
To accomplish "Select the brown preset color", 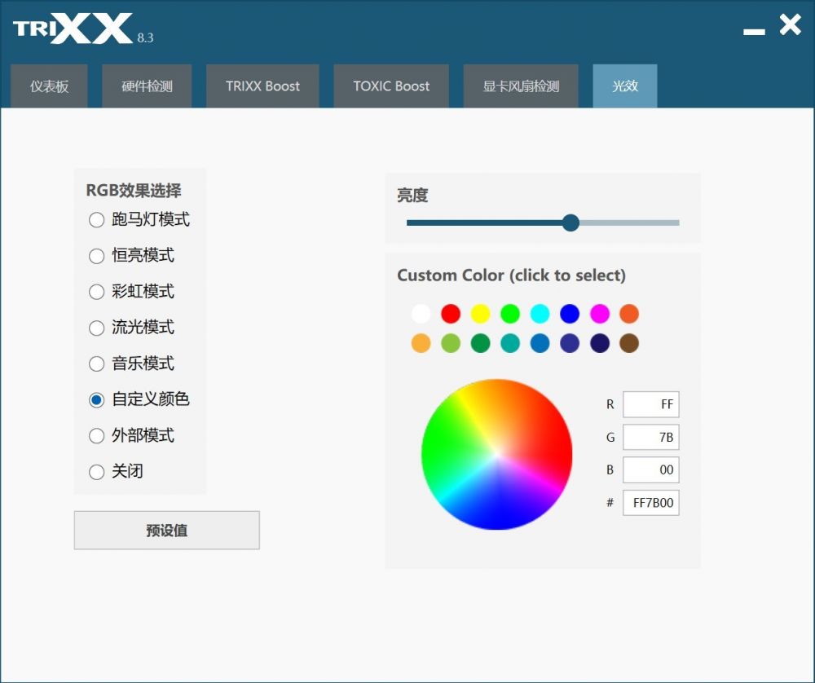I will pyautogui.click(x=629, y=343).
